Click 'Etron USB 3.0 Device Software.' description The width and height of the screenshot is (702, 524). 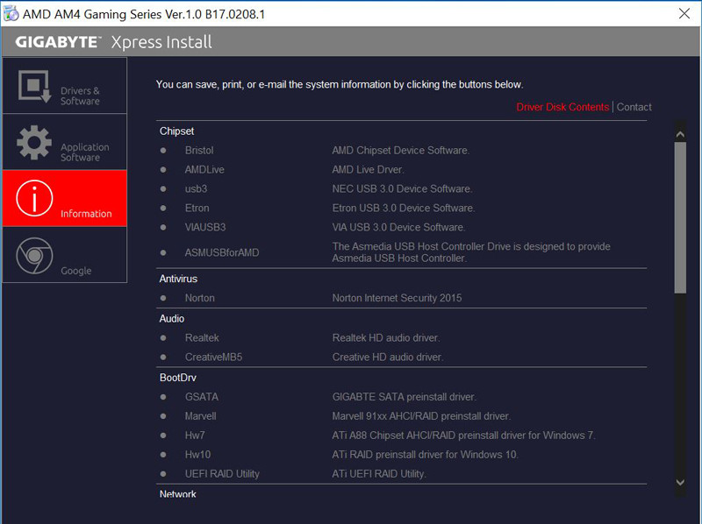point(404,209)
